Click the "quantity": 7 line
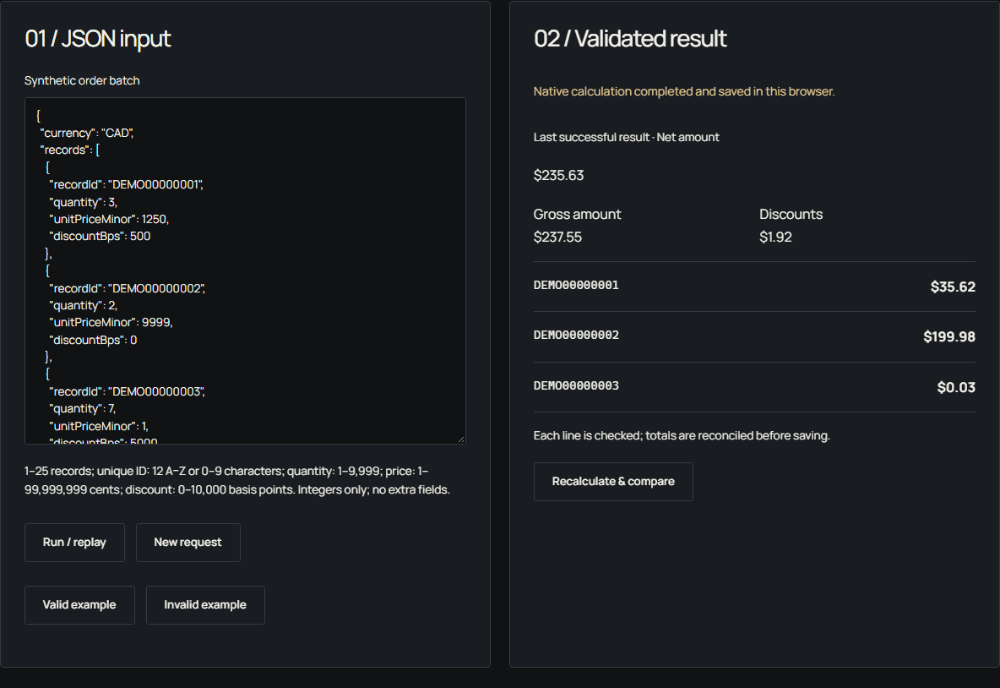The height and width of the screenshot is (688, 1000). (x=82, y=408)
